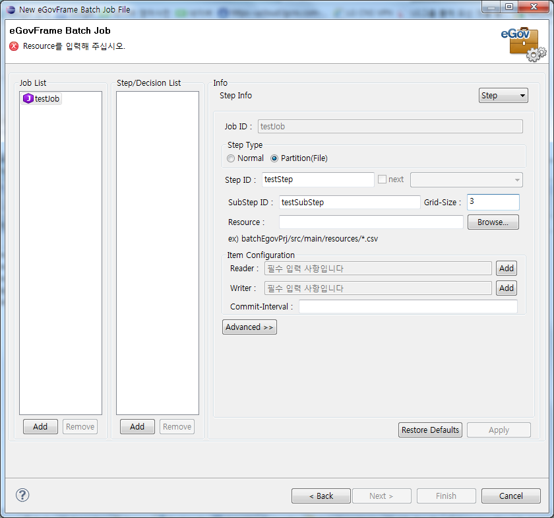554x518 pixels.
Task: Click the Step/Decision List empty list box
Action: pyautogui.click(x=158, y=253)
